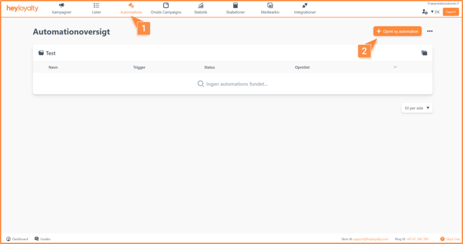The width and height of the screenshot is (463, 244).
Task: Open the Statistik chart icon
Action: [x=200, y=5]
